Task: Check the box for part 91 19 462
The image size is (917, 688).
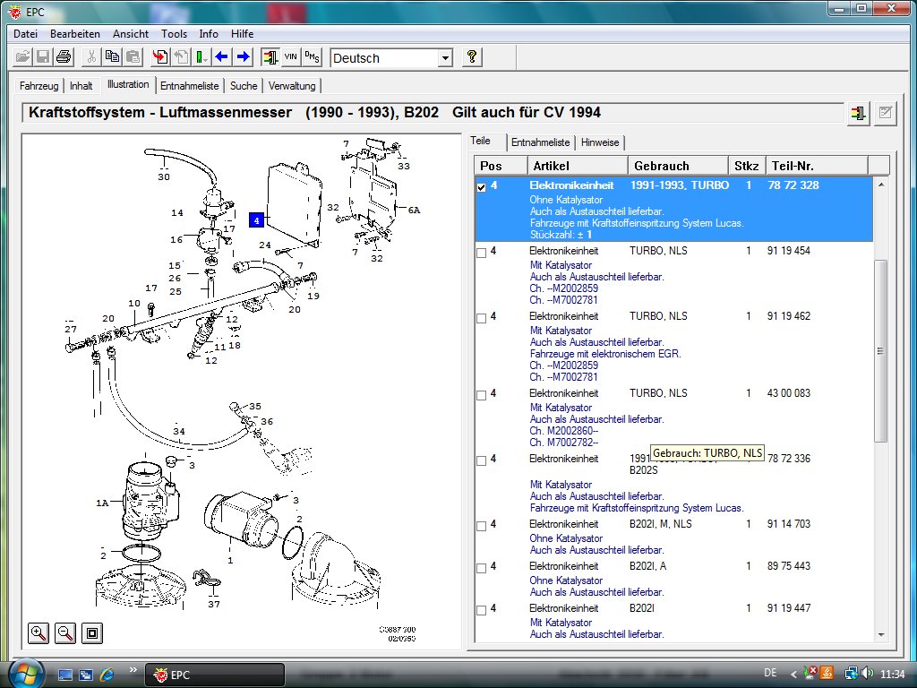Action: pos(481,318)
